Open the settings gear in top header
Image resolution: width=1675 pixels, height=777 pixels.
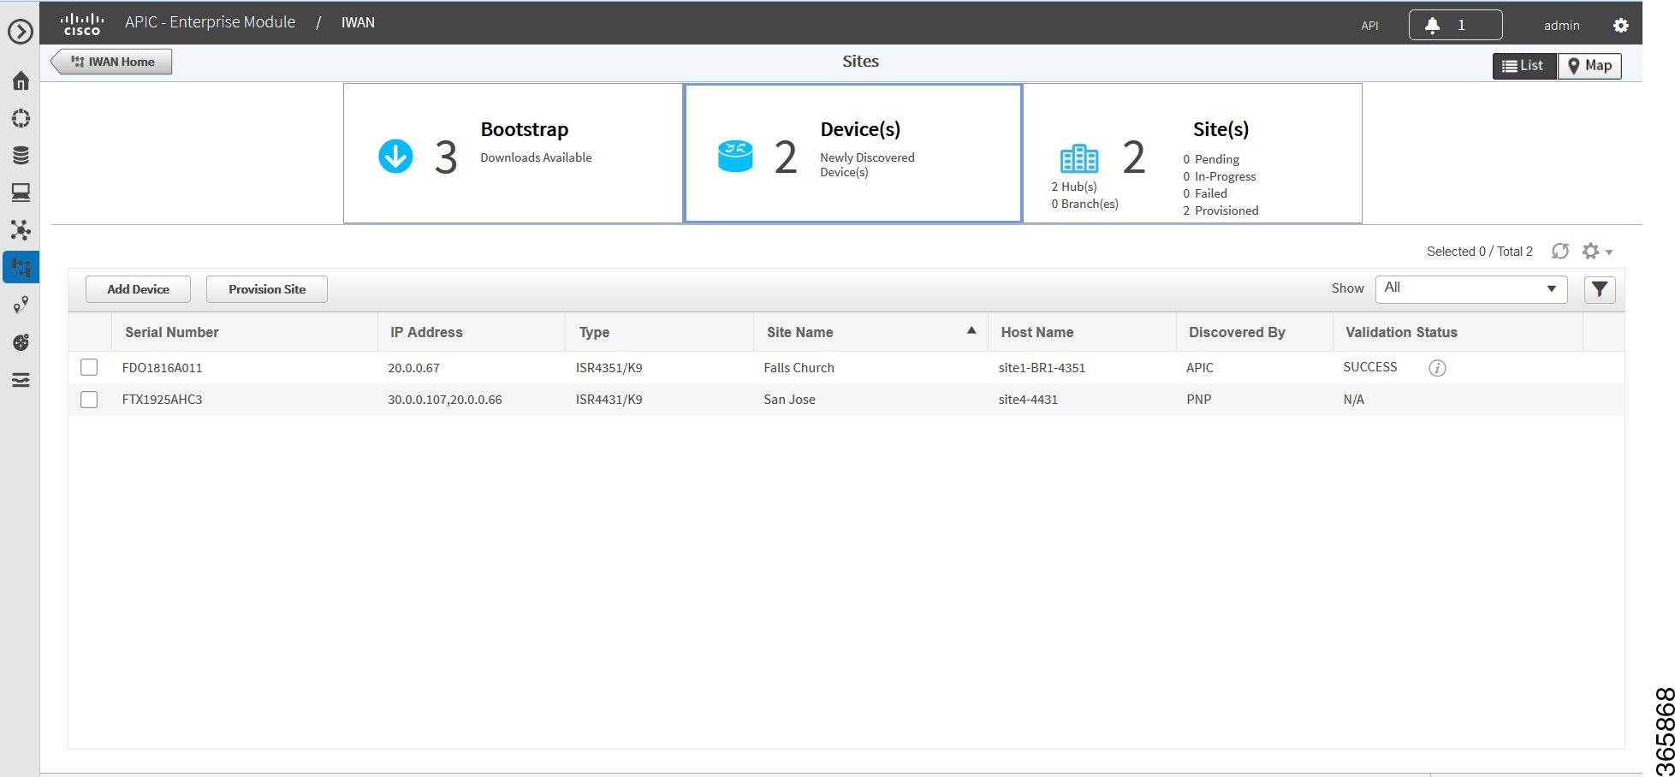pyautogui.click(x=1620, y=26)
